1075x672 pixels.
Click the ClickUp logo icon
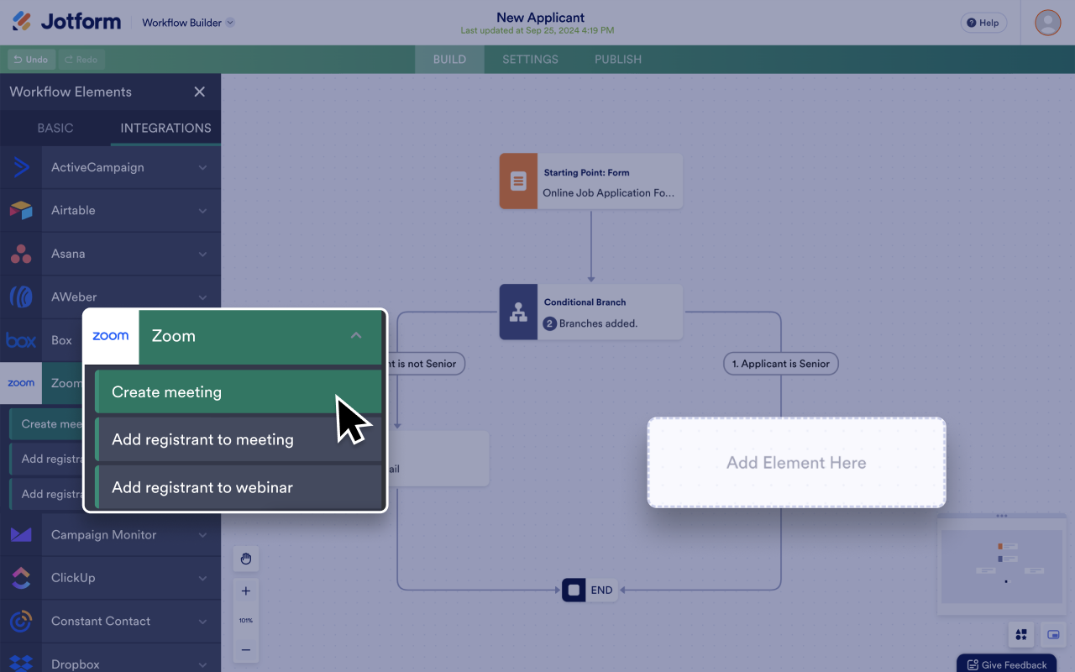[x=21, y=578]
